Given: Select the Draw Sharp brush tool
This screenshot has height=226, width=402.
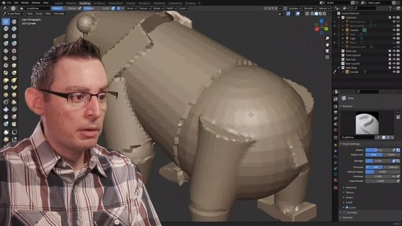Looking at the screenshot, I should 14,21.
